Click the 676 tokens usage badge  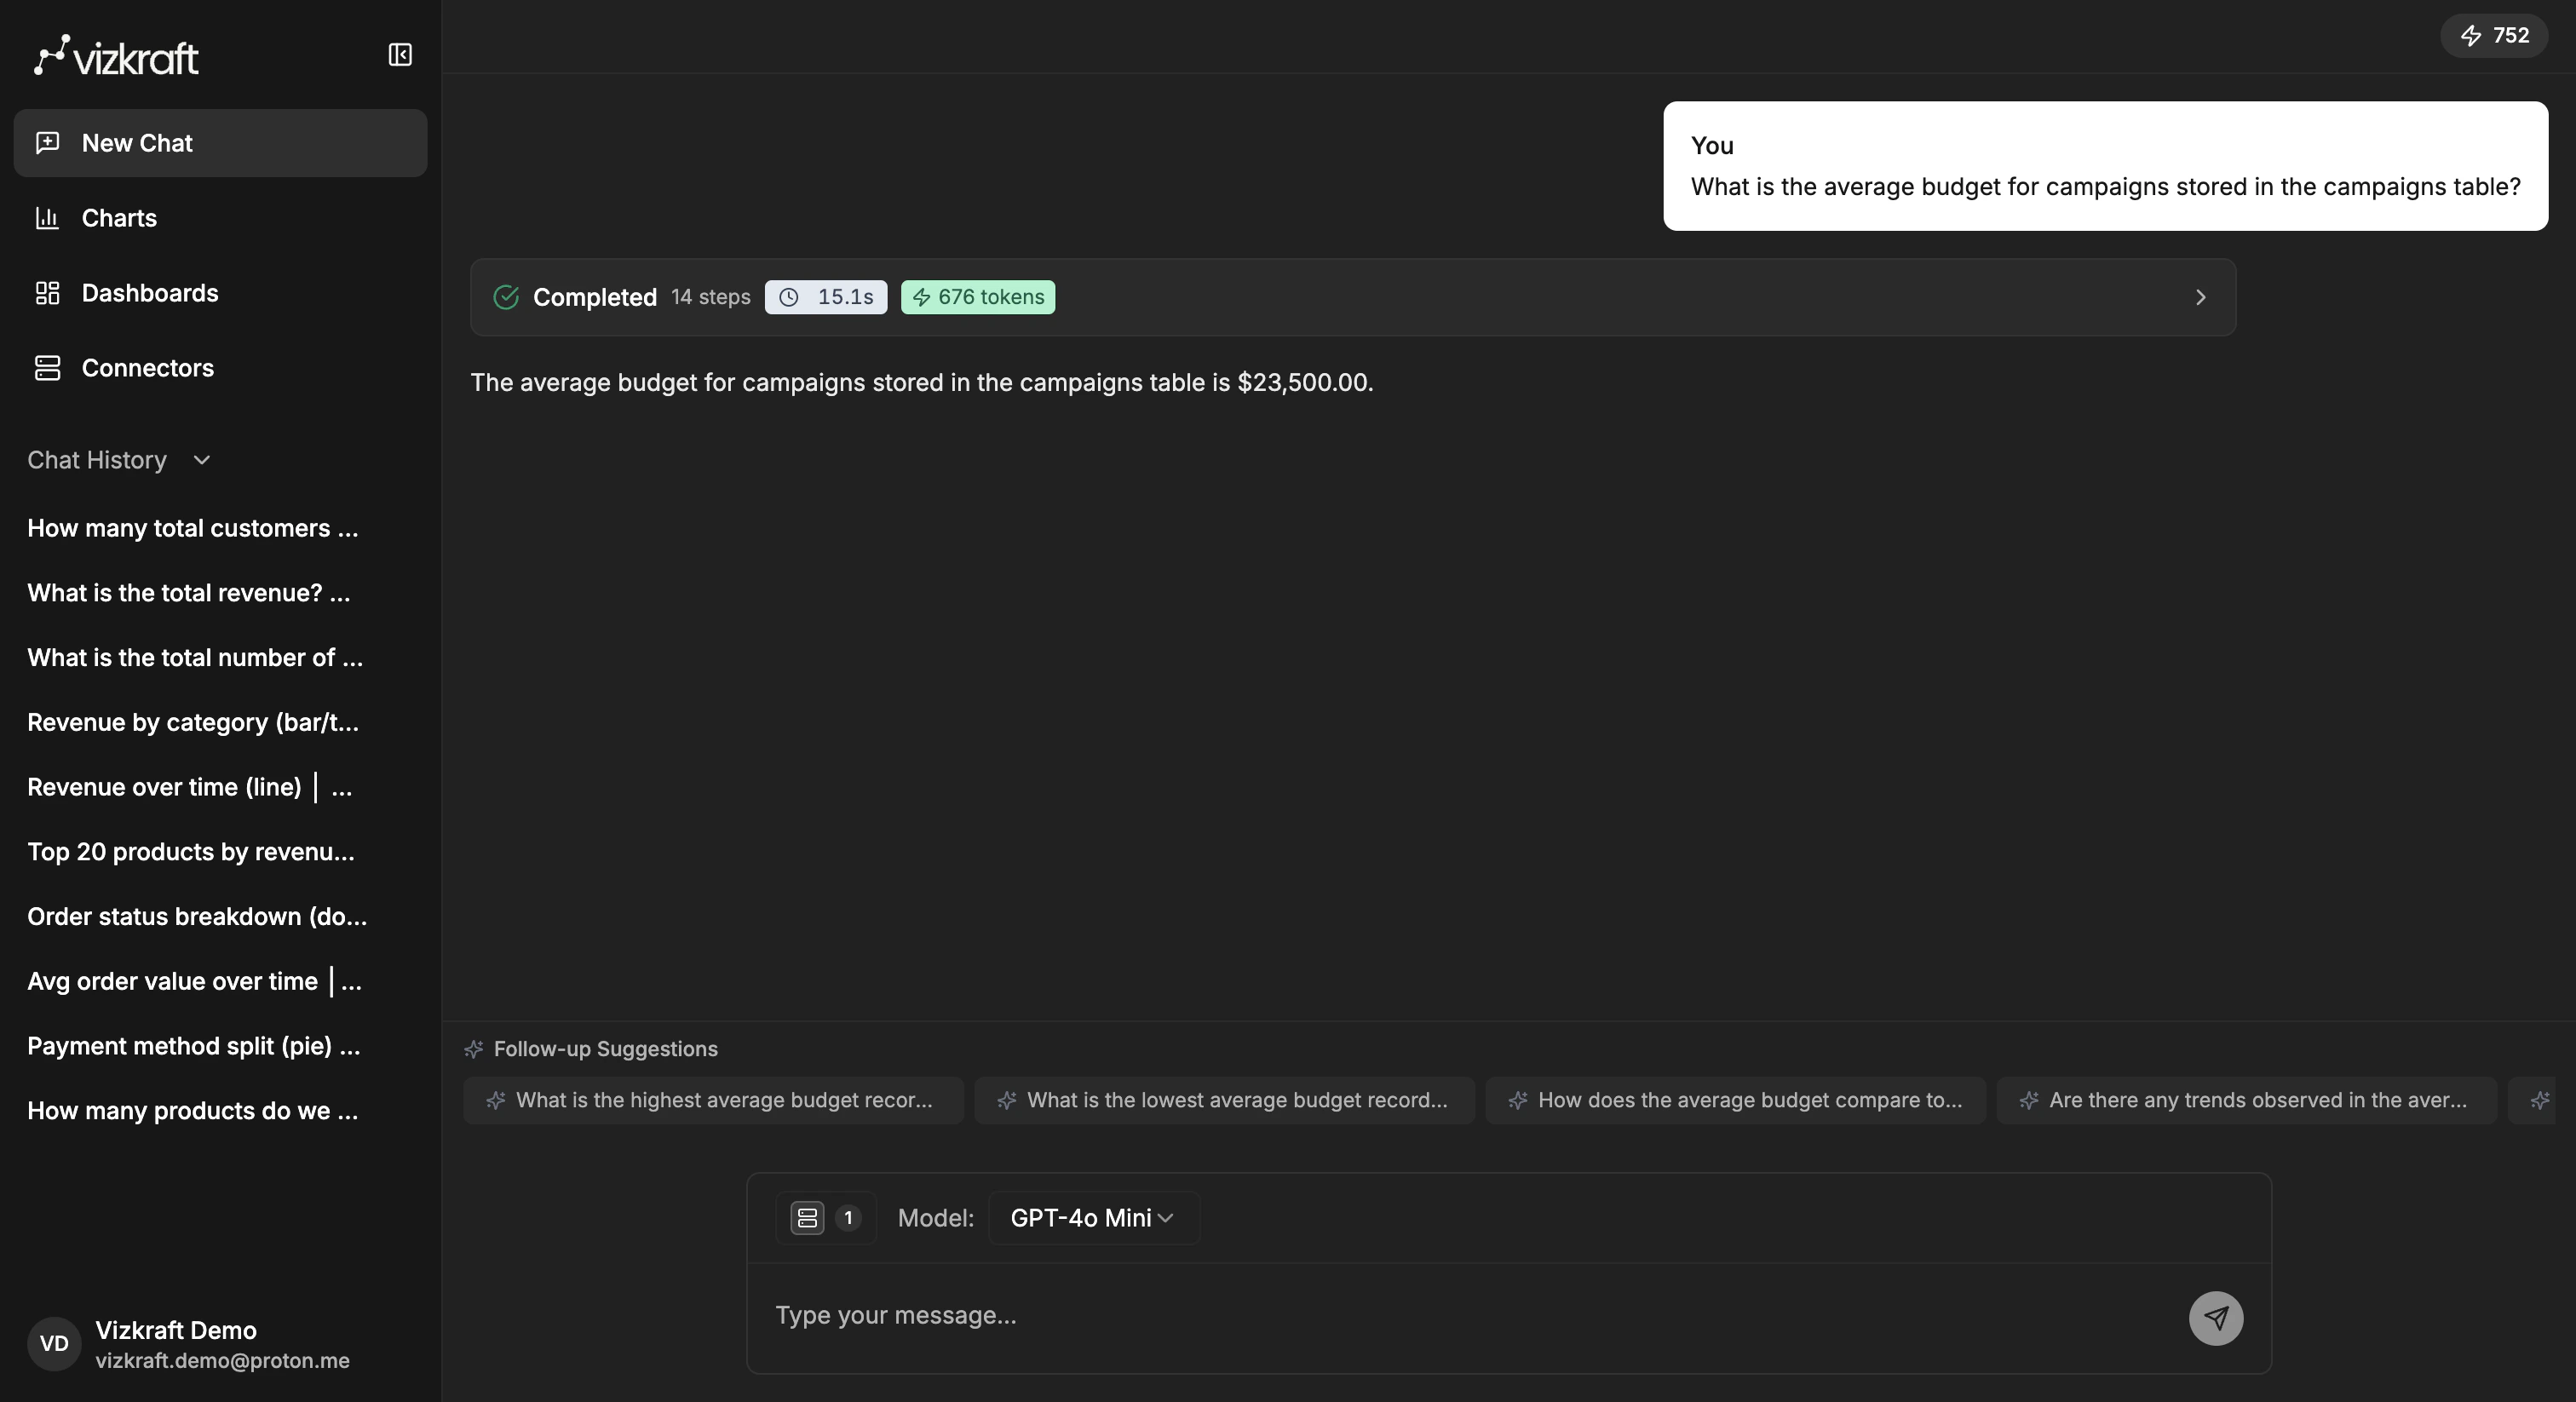pos(977,297)
